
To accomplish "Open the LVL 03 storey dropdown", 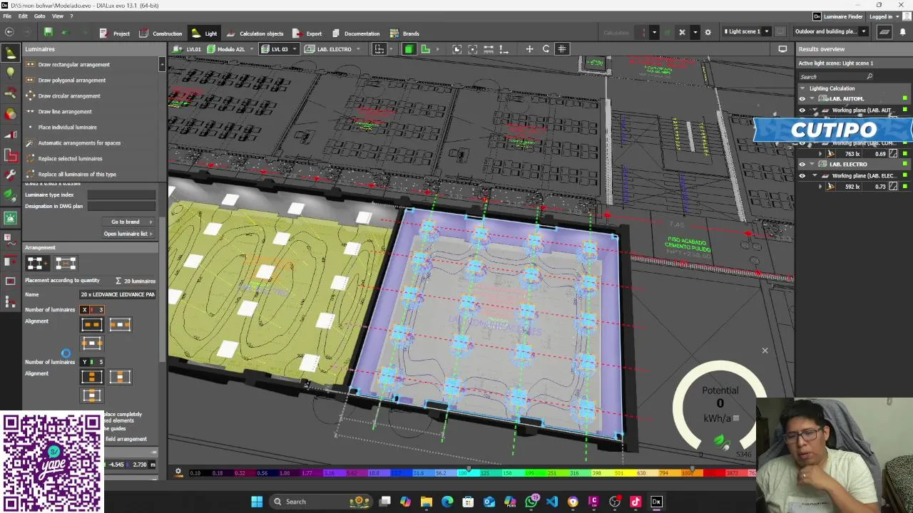I will [x=294, y=49].
